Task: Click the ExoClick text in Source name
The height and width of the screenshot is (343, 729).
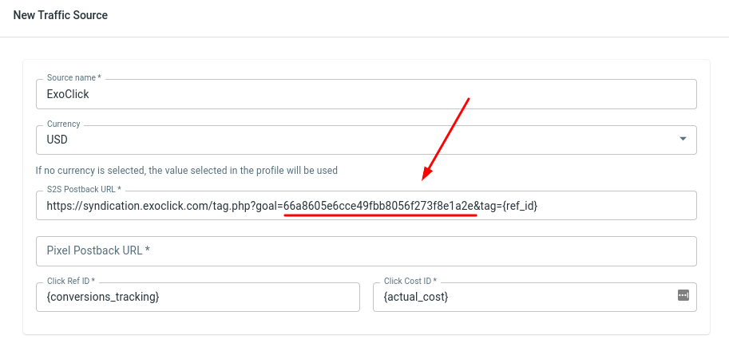Action: click(68, 93)
